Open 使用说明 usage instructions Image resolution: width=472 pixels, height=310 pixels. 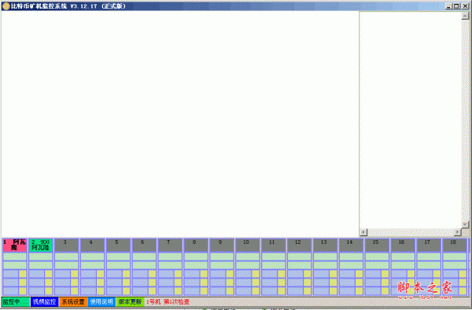click(x=101, y=301)
